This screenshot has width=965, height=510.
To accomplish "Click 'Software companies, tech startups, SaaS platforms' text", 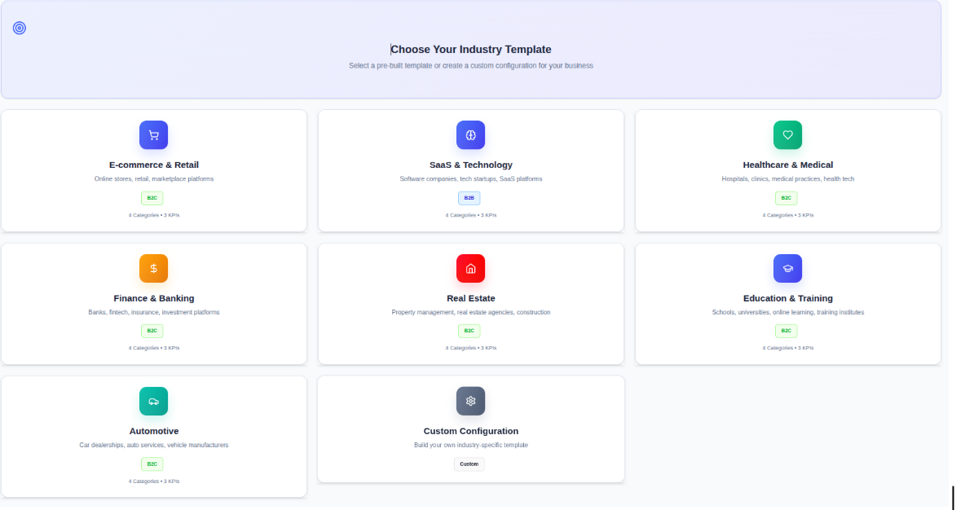I will point(471,179).
